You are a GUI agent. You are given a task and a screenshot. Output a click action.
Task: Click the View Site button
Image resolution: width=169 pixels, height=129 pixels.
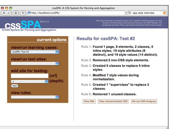click(x=89, y=101)
